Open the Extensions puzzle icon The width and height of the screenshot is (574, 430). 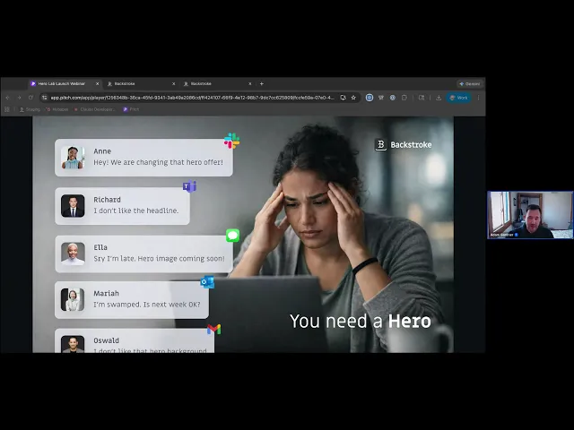[404, 98]
